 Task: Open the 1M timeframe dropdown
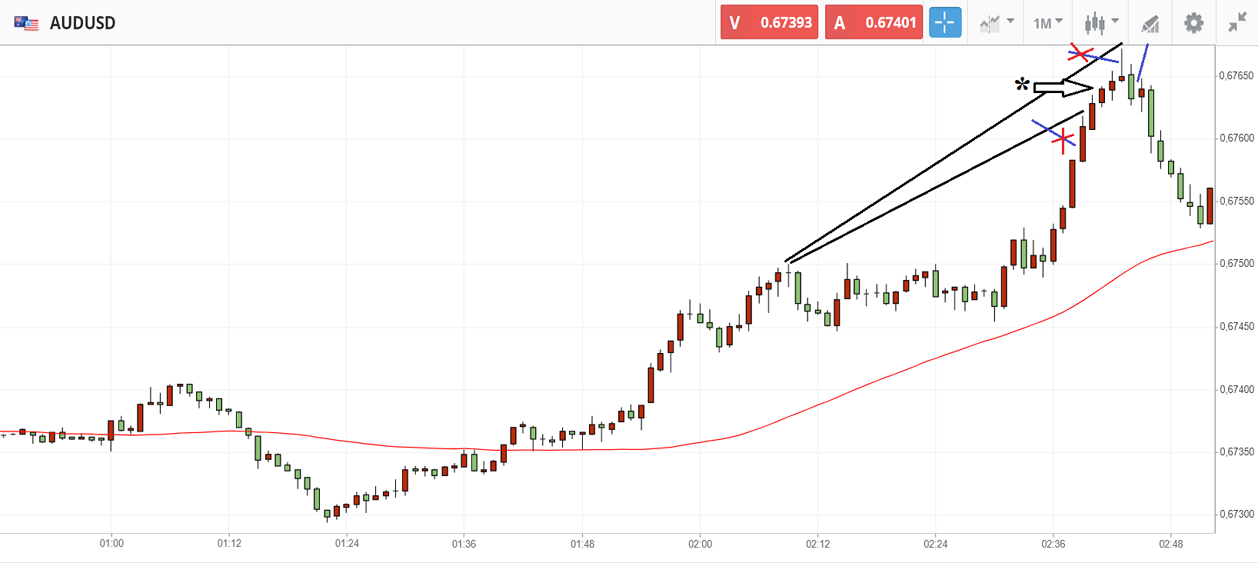(x=1047, y=23)
